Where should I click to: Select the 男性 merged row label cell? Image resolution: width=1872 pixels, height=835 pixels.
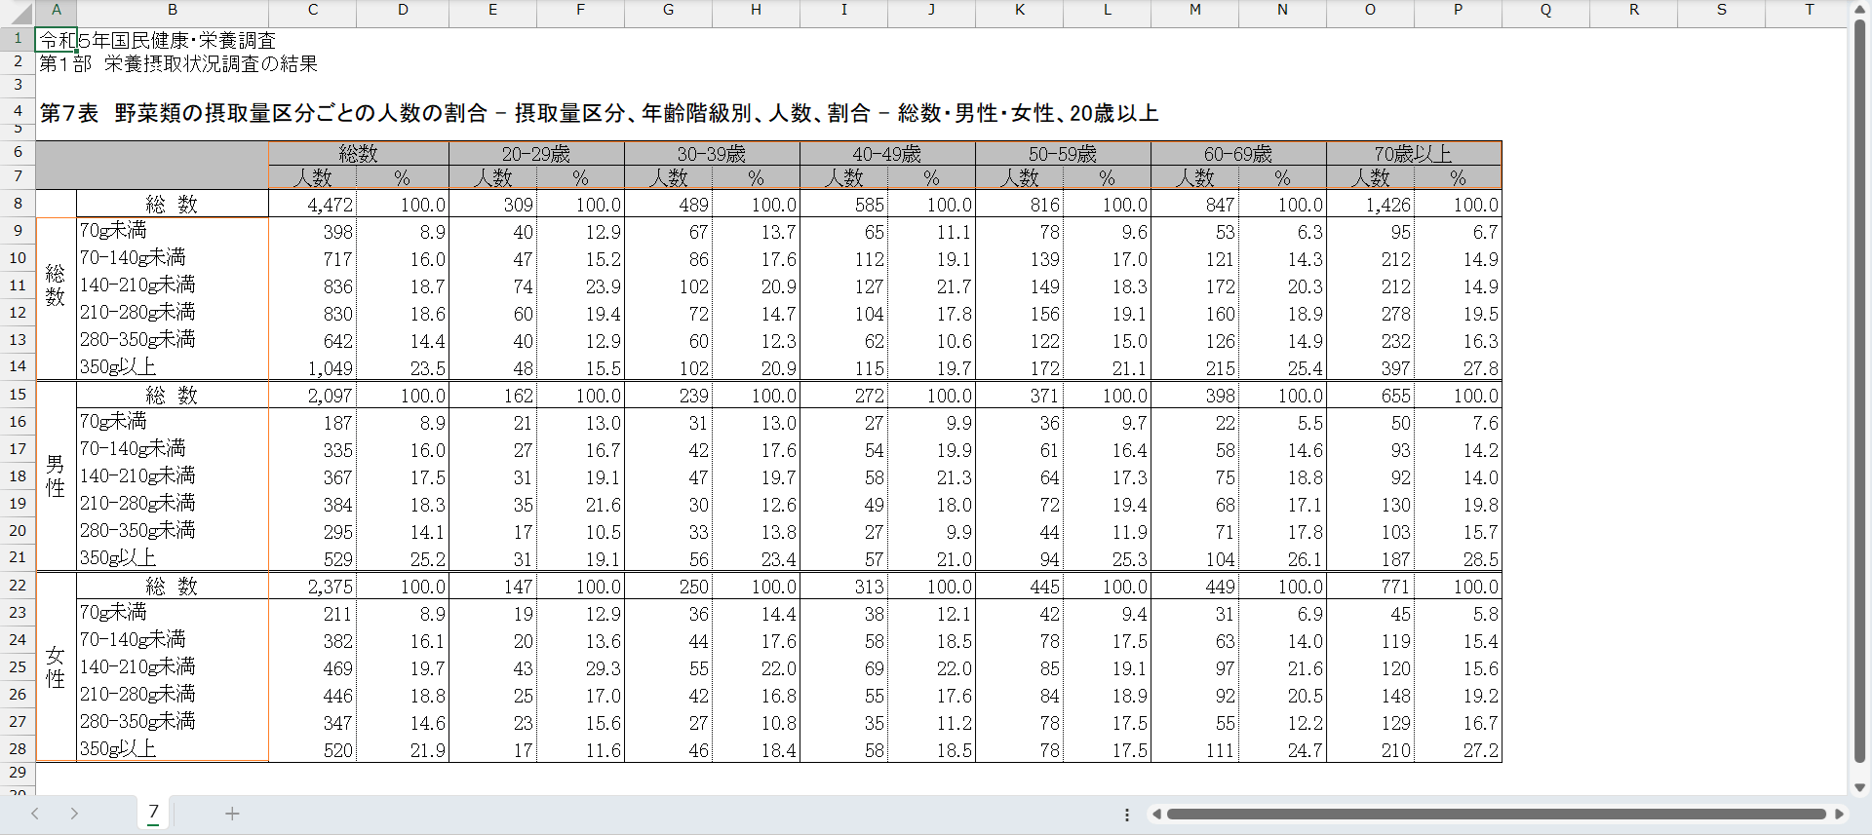click(x=56, y=476)
